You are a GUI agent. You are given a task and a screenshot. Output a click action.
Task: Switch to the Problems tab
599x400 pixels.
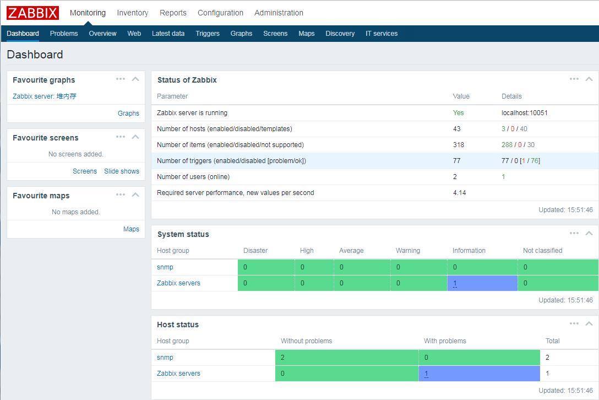(64, 33)
